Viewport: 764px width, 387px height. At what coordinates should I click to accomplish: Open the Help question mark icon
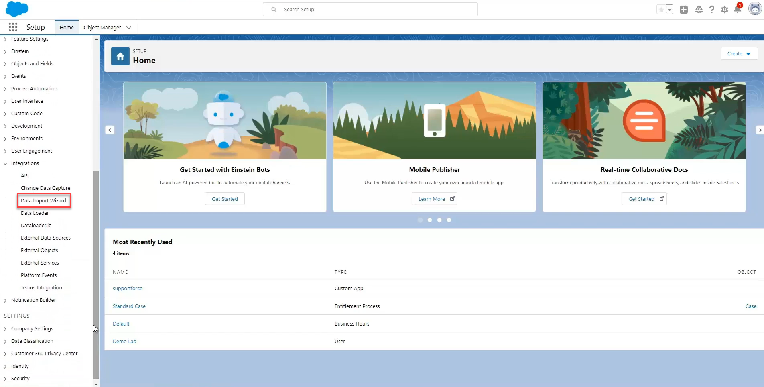[712, 10]
